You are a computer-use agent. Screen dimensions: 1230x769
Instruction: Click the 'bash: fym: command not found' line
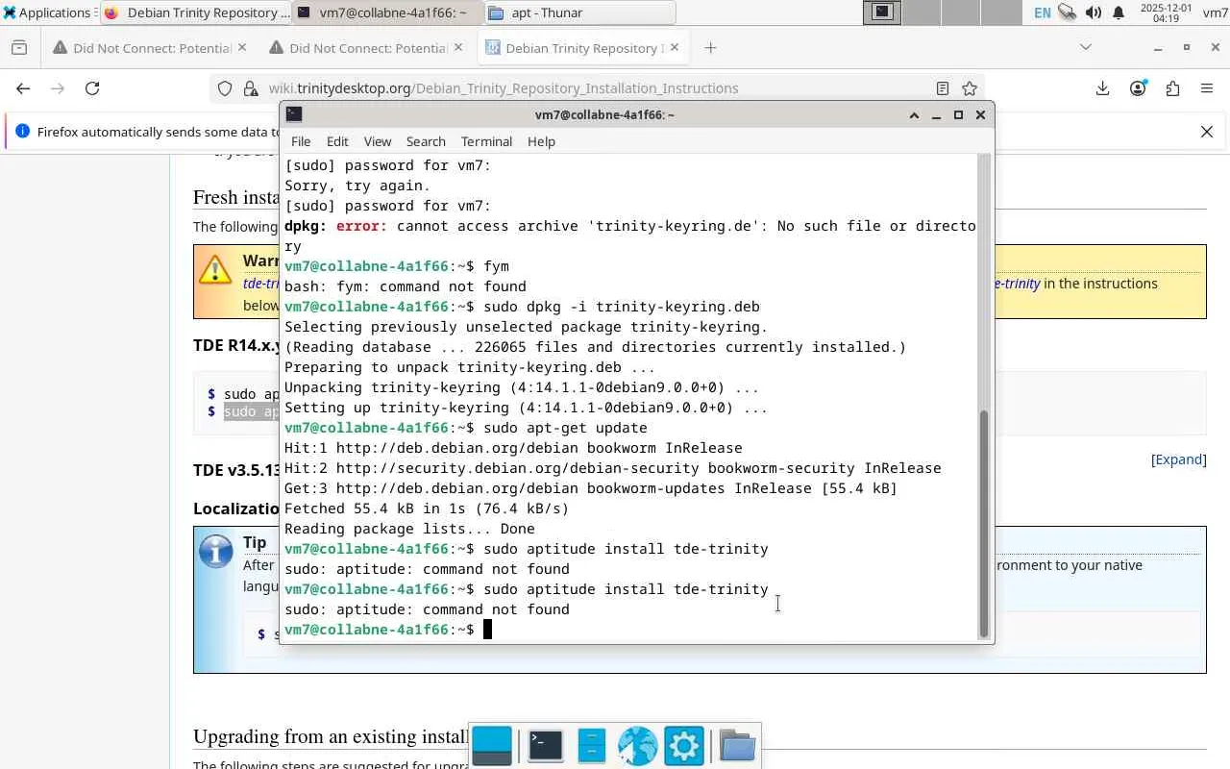tap(406, 286)
